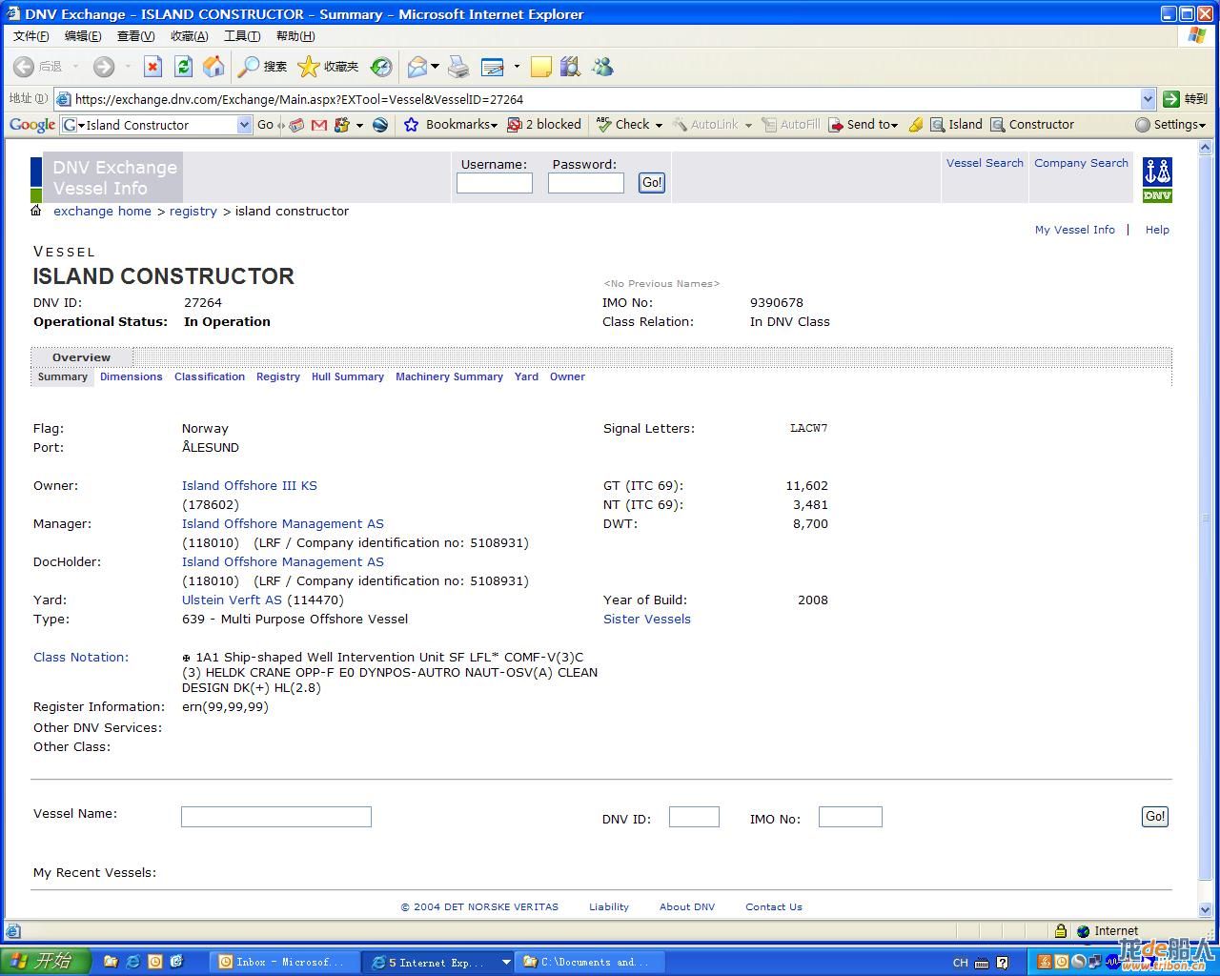Expand Edit button dropdown arrow

517,67
